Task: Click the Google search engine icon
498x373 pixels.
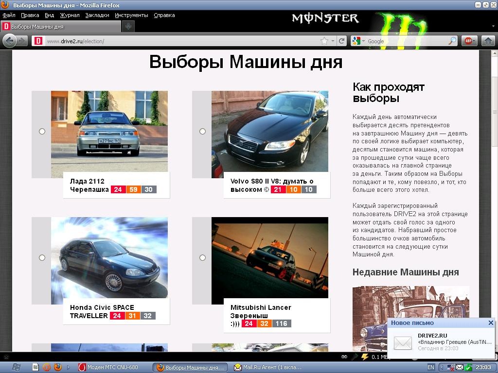Action: click(356, 41)
